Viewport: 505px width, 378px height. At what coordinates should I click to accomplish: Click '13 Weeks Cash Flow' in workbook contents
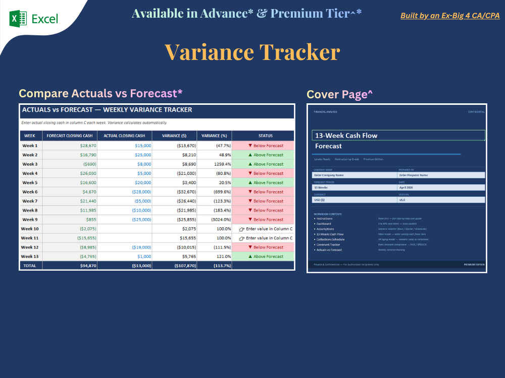330,234
